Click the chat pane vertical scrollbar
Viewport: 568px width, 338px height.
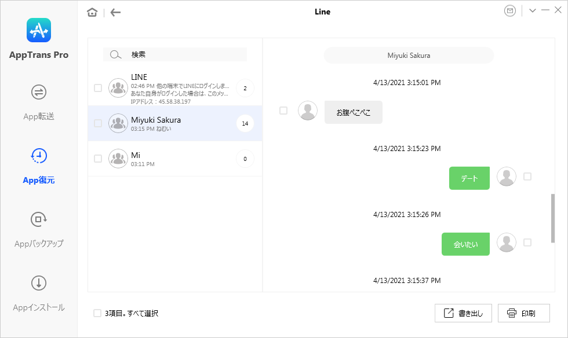pos(553,218)
